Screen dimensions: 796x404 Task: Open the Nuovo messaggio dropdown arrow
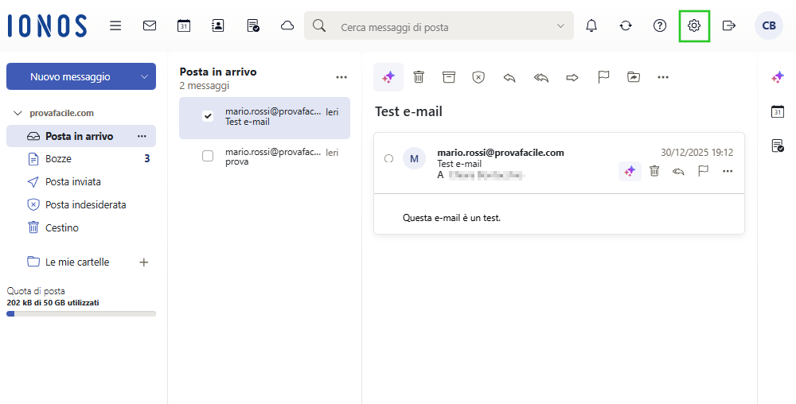[x=144, y=77]
